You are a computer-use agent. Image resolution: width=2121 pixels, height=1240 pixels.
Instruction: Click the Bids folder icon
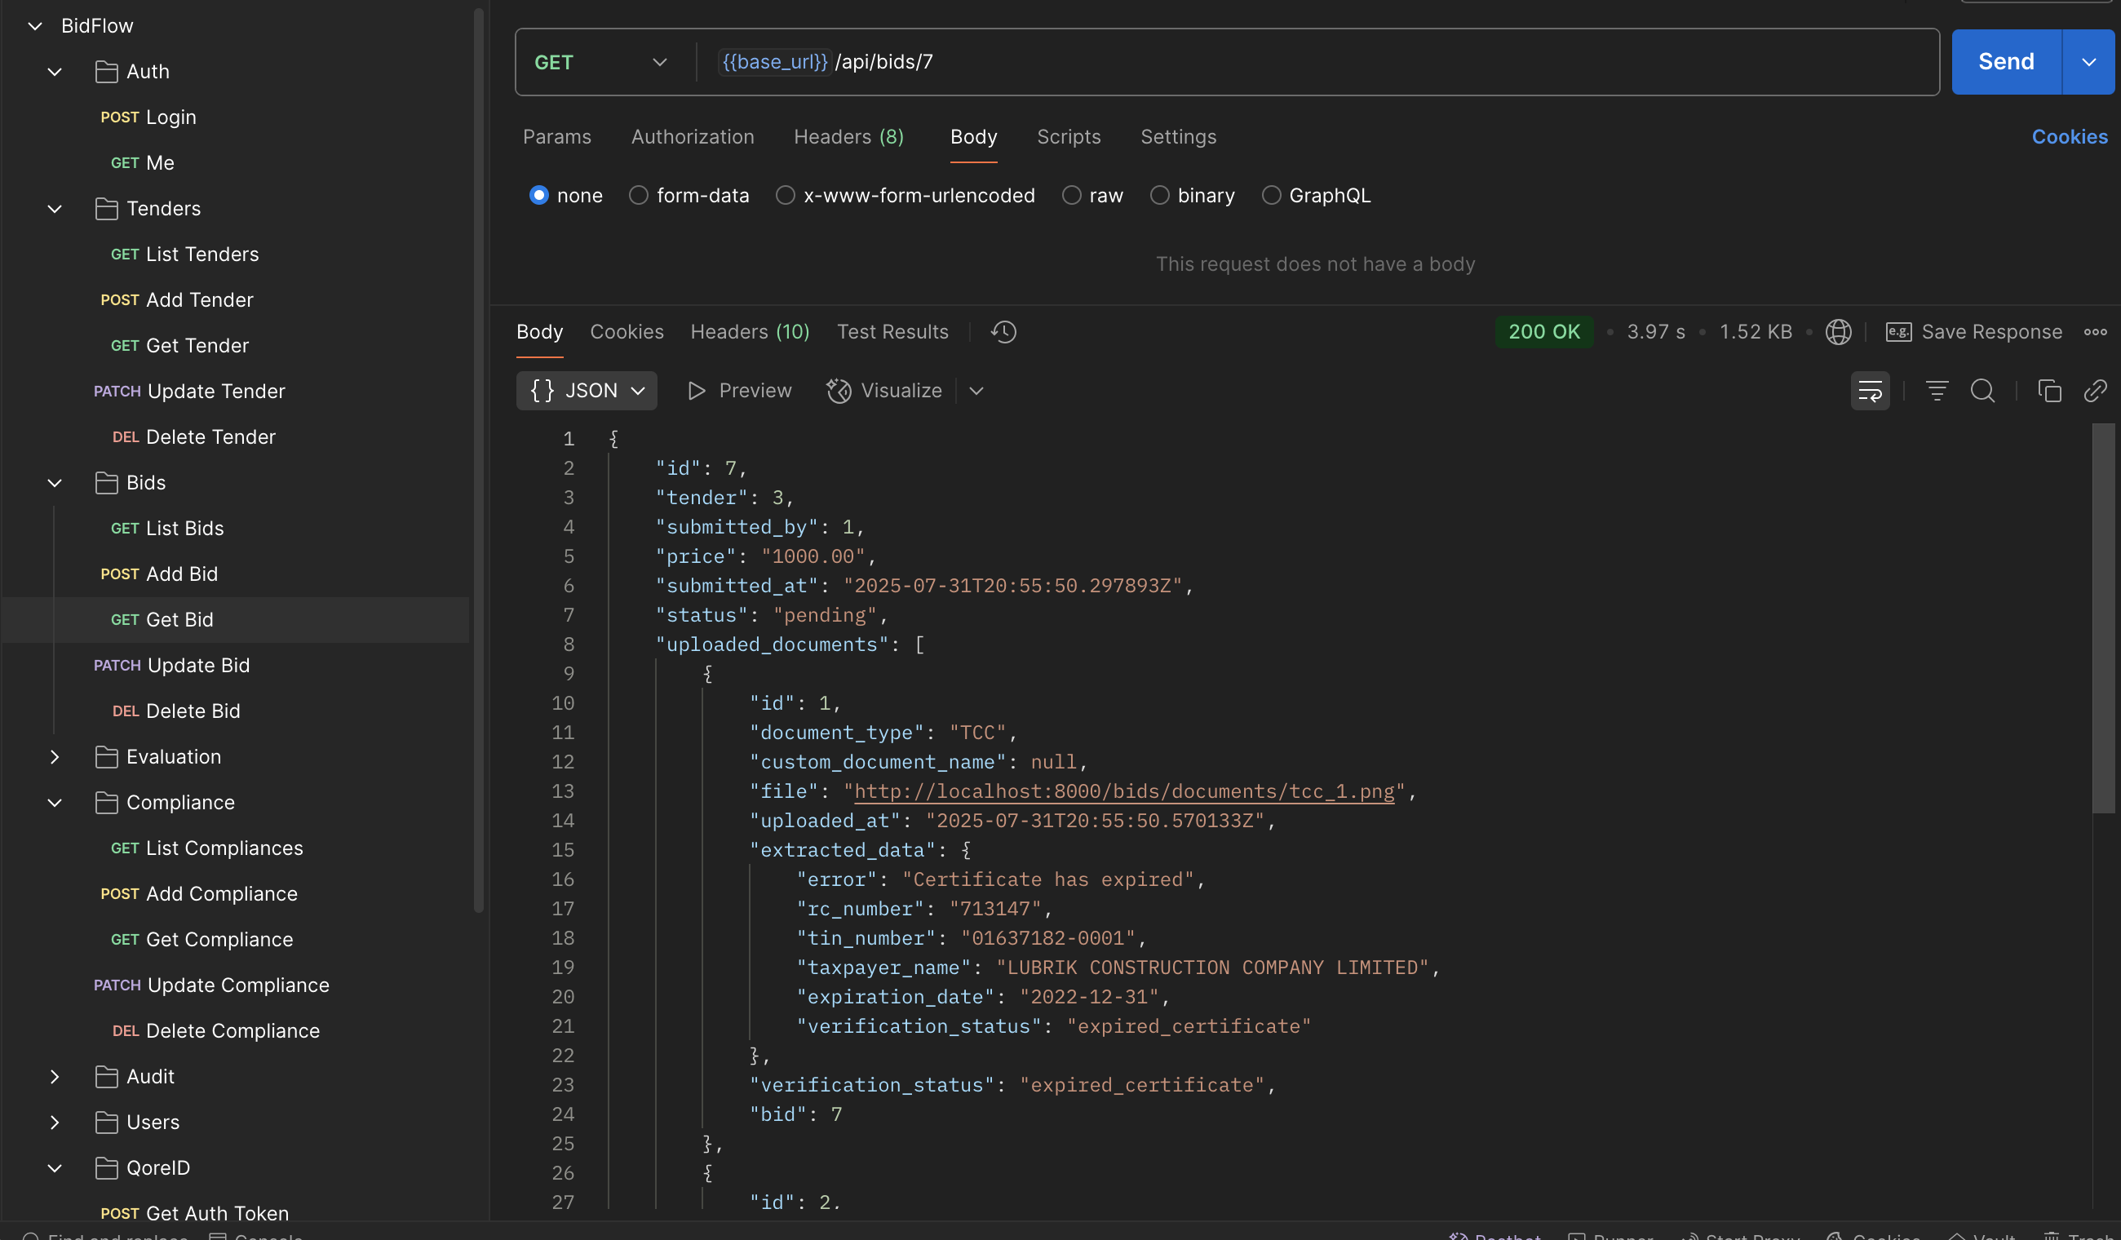106,482
